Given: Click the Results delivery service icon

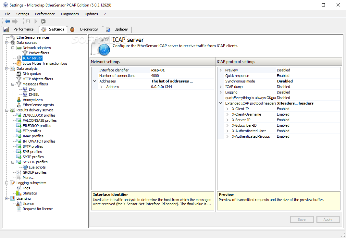Looking at the screenshot, I should pyautogui.click(x=13, y=110).
